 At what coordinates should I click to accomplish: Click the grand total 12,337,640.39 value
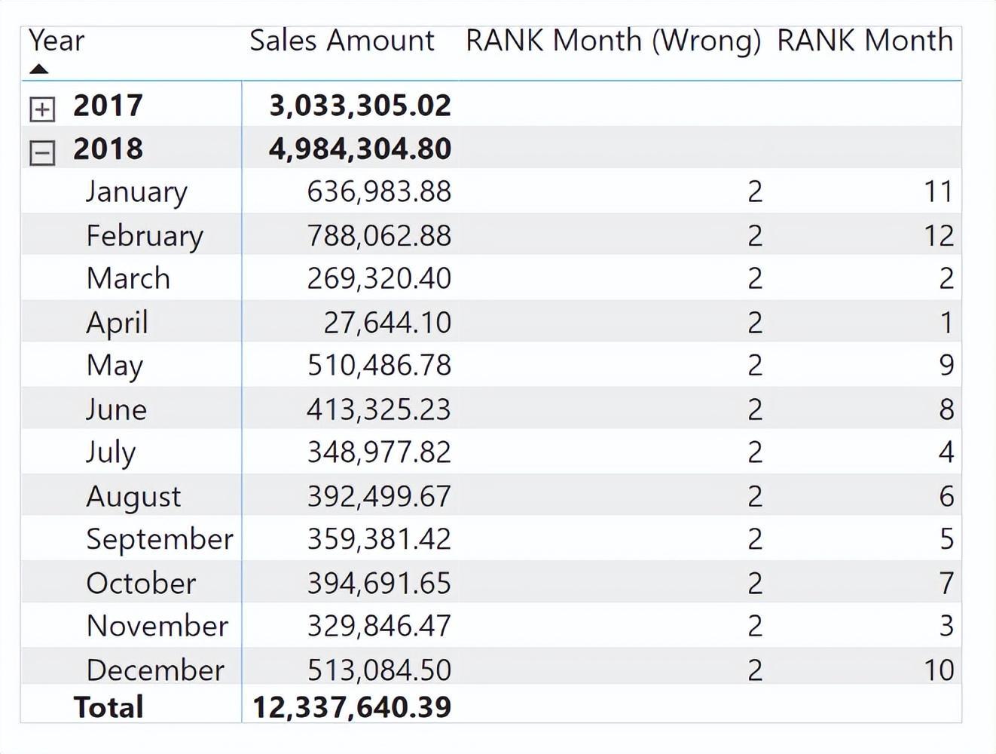coord(352,707)
